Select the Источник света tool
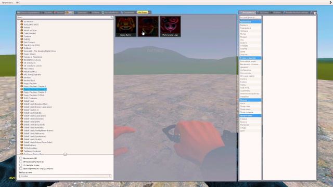Viewport: 333px width, 187px height. pyautogui.click(x=250, y=76)
